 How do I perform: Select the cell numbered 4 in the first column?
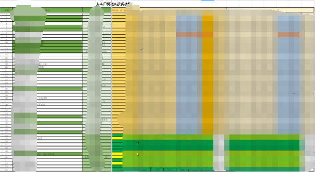tap(6, 24)
